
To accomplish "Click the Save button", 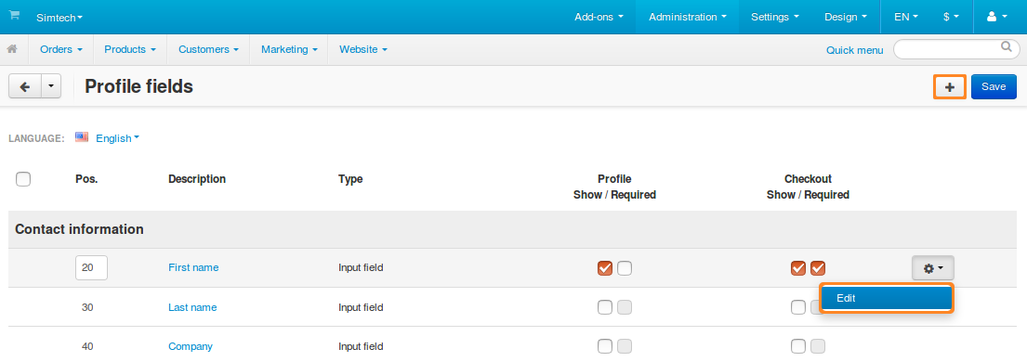I will click(x=994, y=86).
